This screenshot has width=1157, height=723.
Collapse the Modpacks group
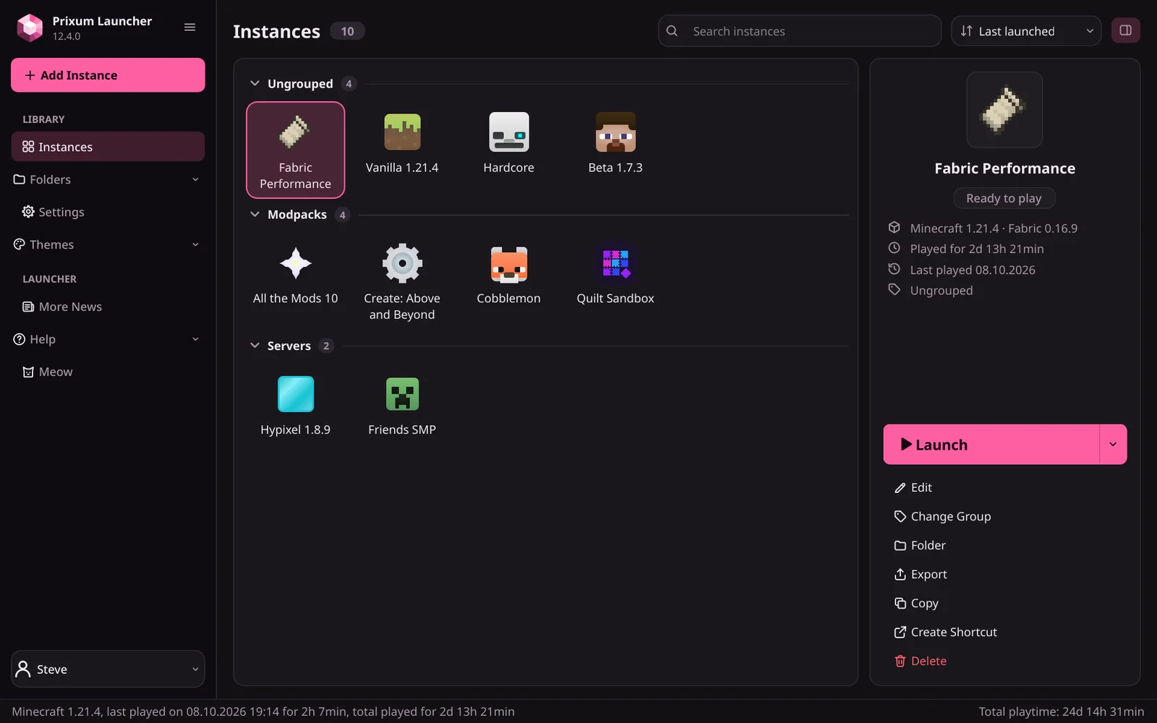coord(255,214)
